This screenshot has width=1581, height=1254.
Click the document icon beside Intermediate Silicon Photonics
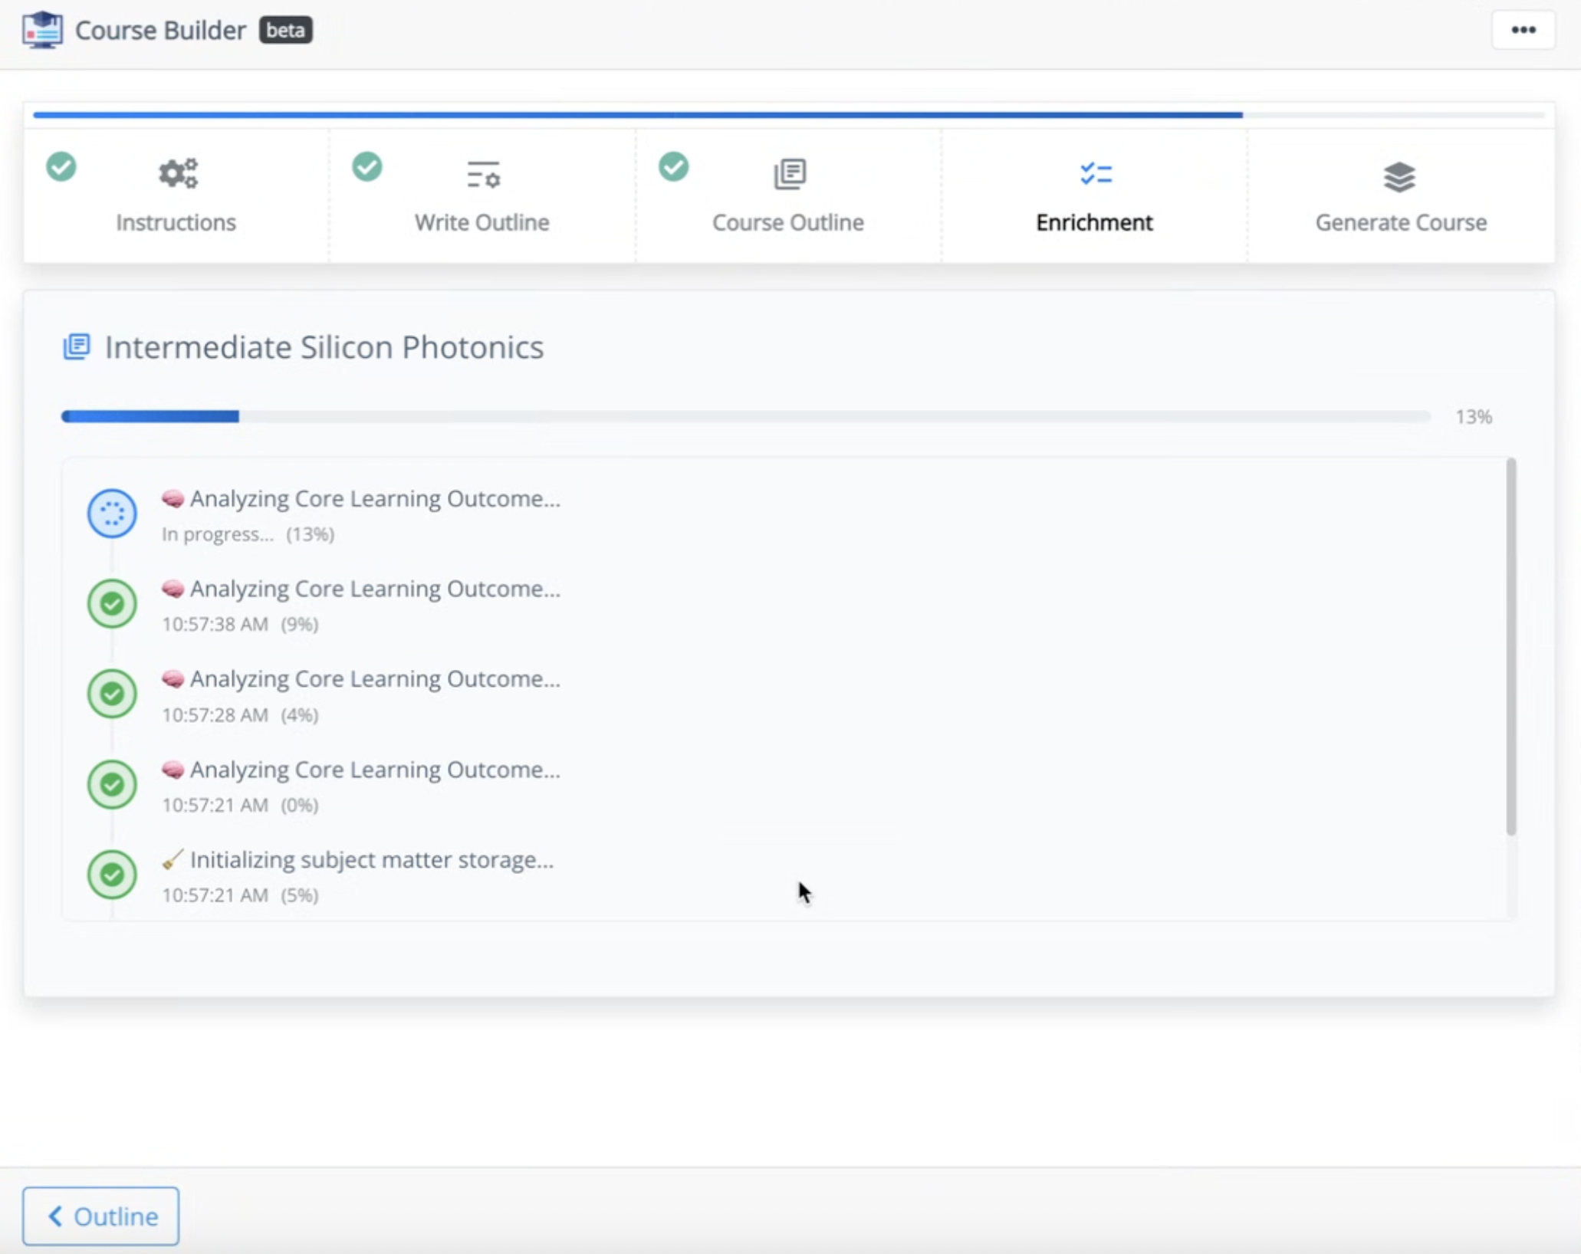(x=76, y=346)
